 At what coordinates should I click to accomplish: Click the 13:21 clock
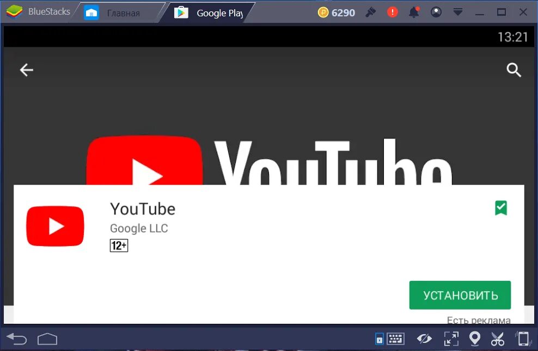(512, 37)
